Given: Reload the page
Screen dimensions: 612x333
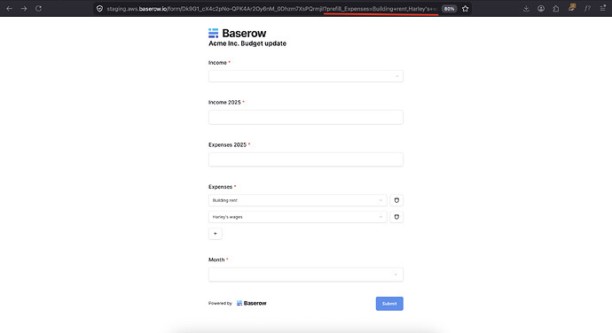Looking at the screenshot, I should [38, 8].
